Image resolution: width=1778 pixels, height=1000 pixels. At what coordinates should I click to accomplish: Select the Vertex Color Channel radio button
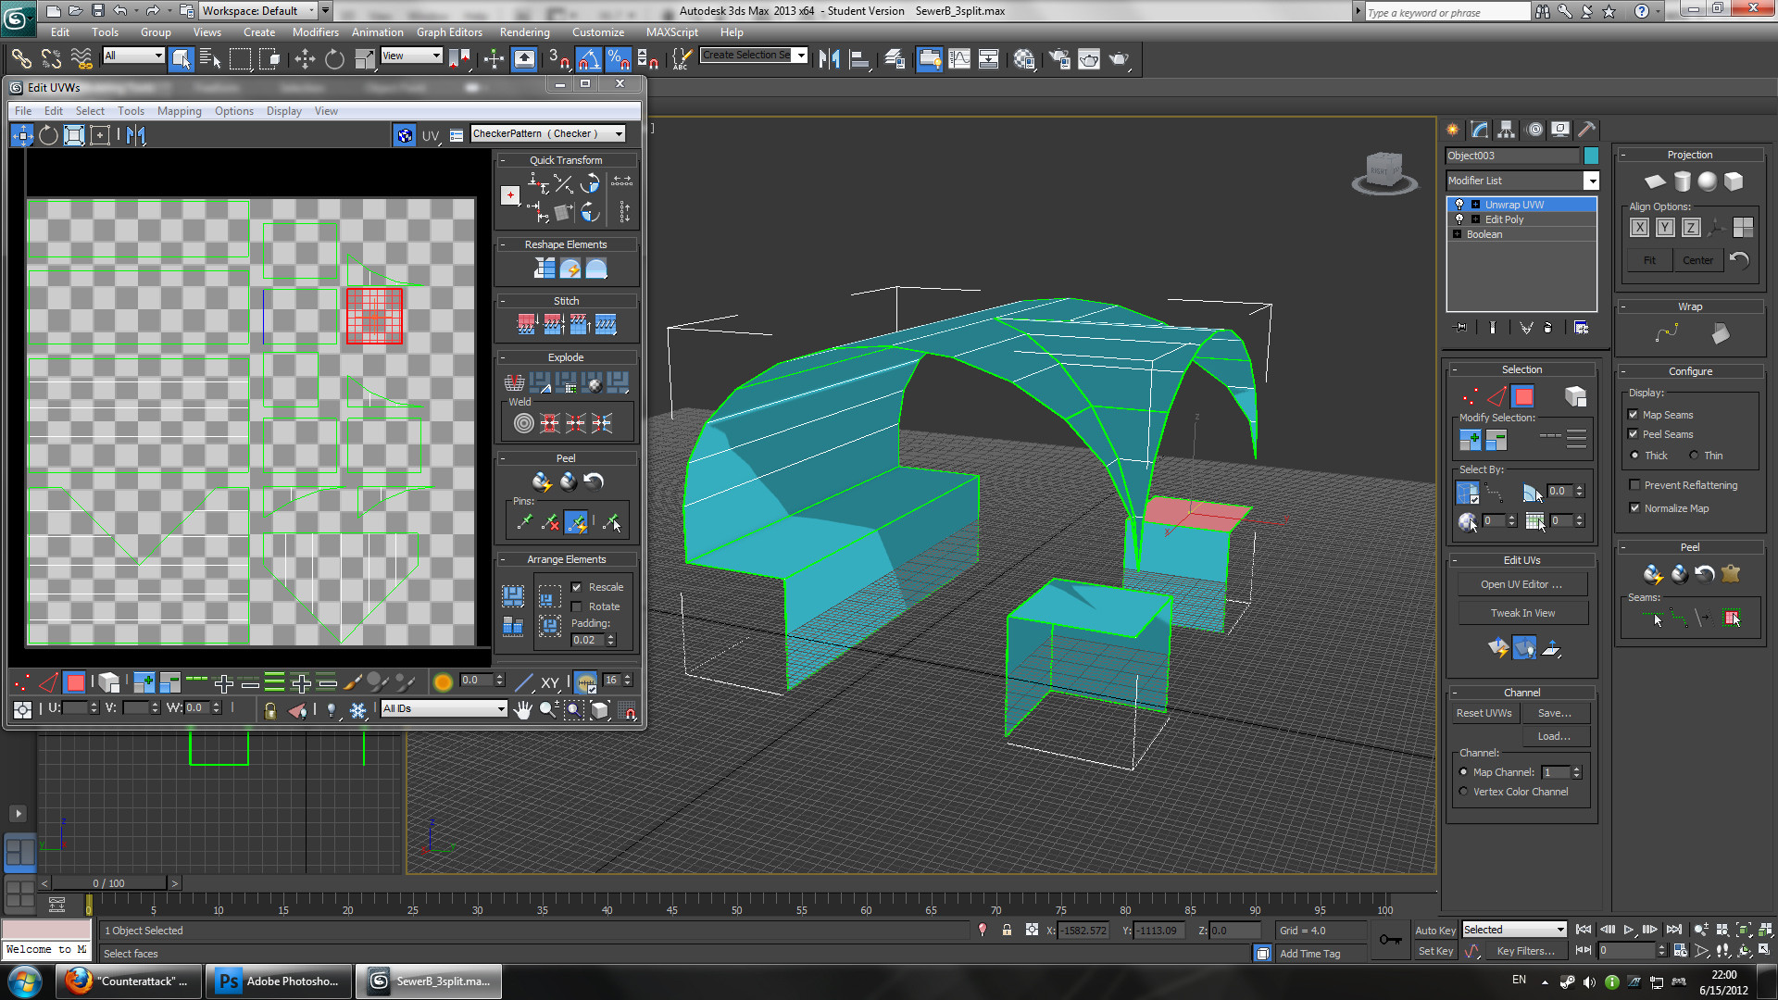tap(1464, 792)
